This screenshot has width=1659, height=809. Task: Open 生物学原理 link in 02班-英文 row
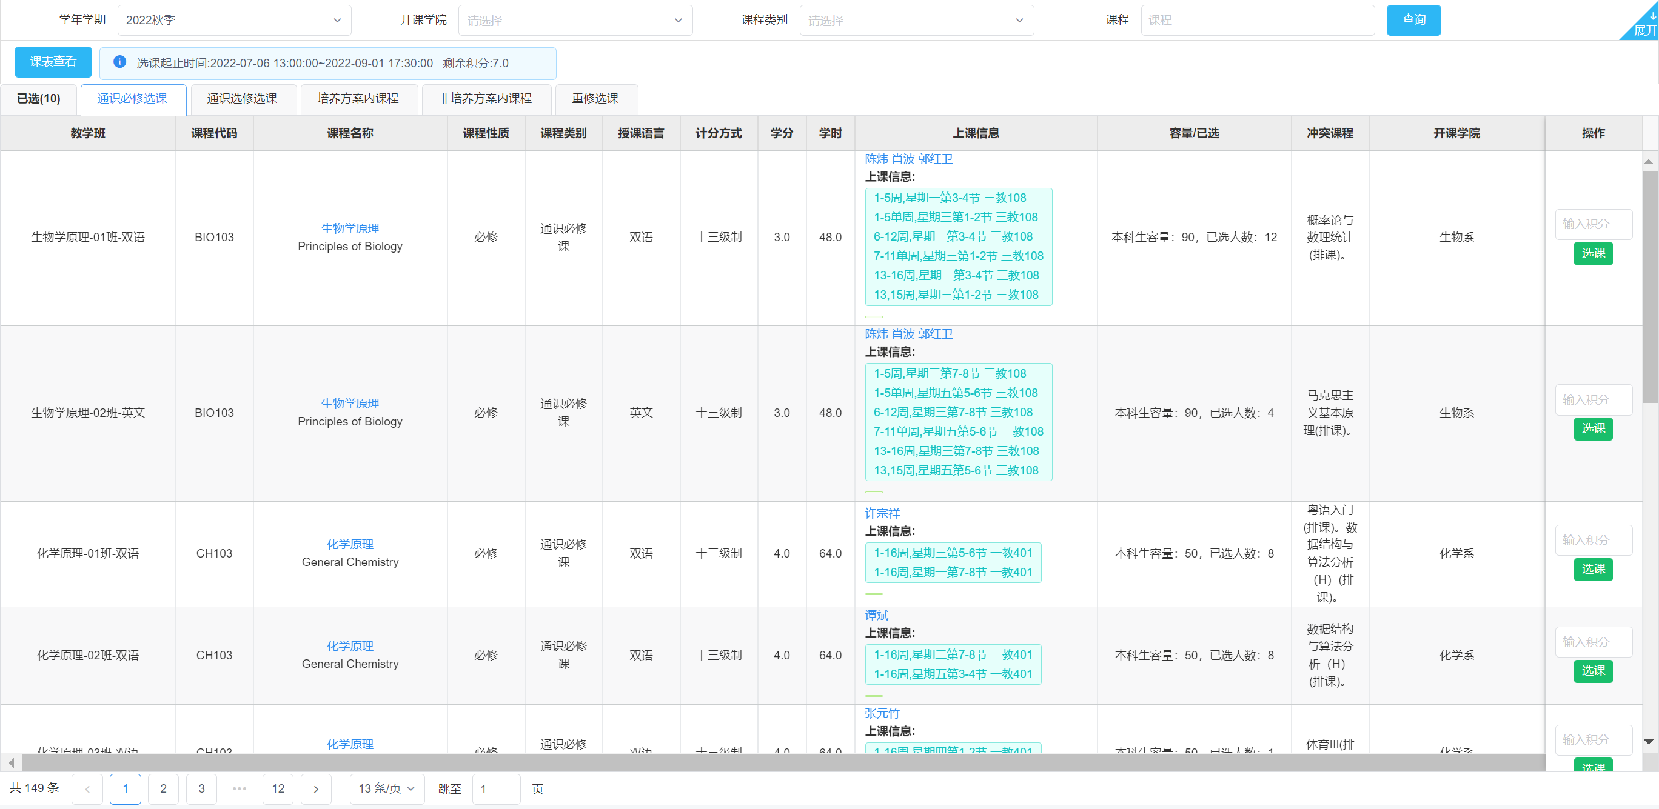pos(350,404)
